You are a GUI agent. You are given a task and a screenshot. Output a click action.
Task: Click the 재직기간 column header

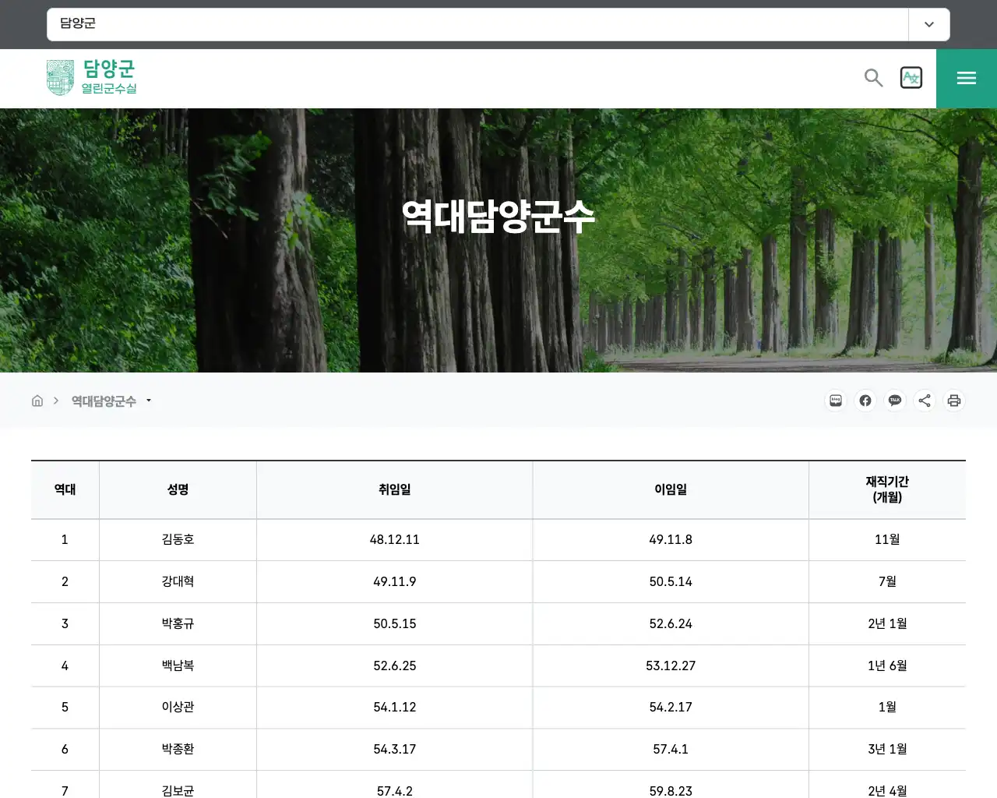tap(887, 489)
